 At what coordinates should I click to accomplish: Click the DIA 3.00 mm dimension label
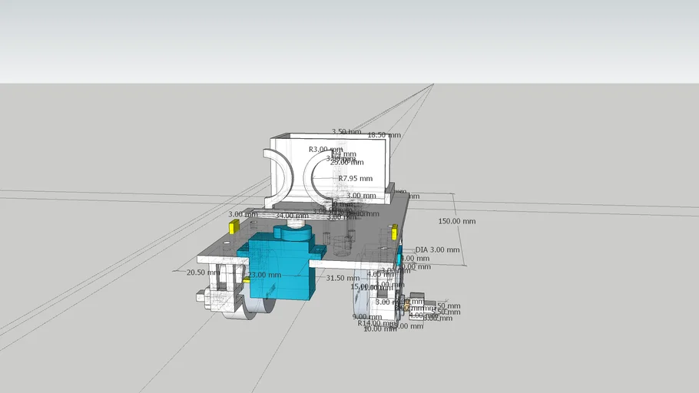click(437, 250)
